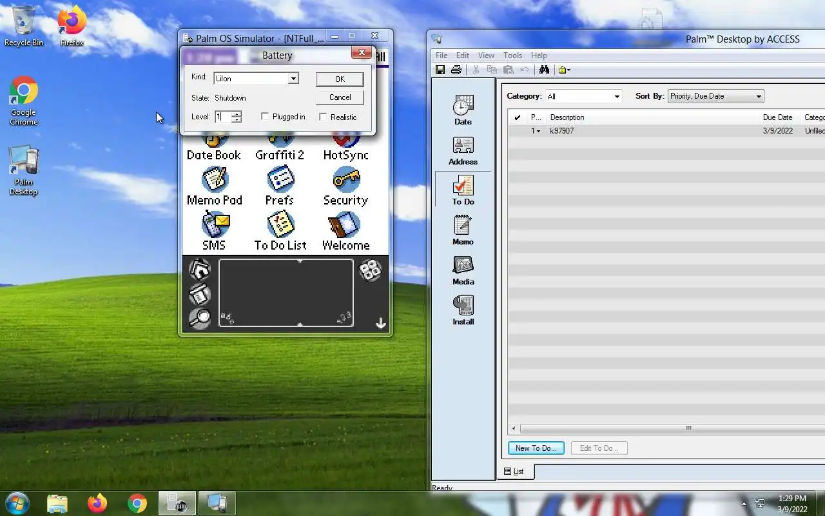Increase the battery Level with up spinner
The image size is (825, 516).
tap(237, 114)
